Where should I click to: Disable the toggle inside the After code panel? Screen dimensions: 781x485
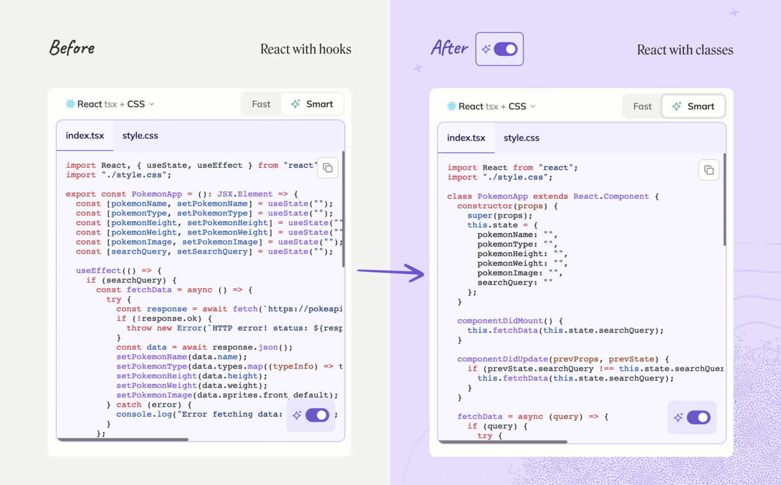(700, 417)
